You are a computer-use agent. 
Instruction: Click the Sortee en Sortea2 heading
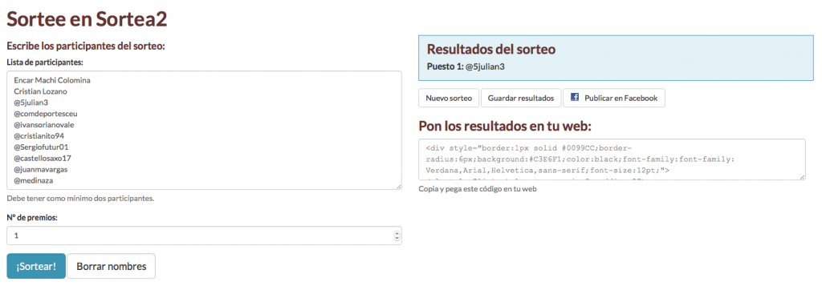click(x=87, y=19)
